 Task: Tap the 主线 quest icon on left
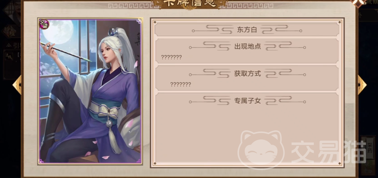point(9,56)
